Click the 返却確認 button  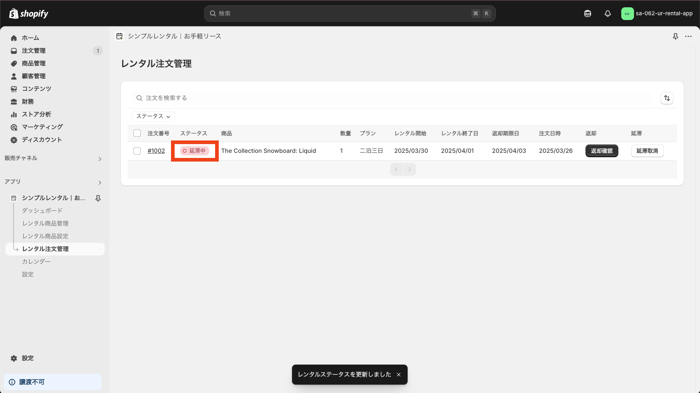coord(602,151)
